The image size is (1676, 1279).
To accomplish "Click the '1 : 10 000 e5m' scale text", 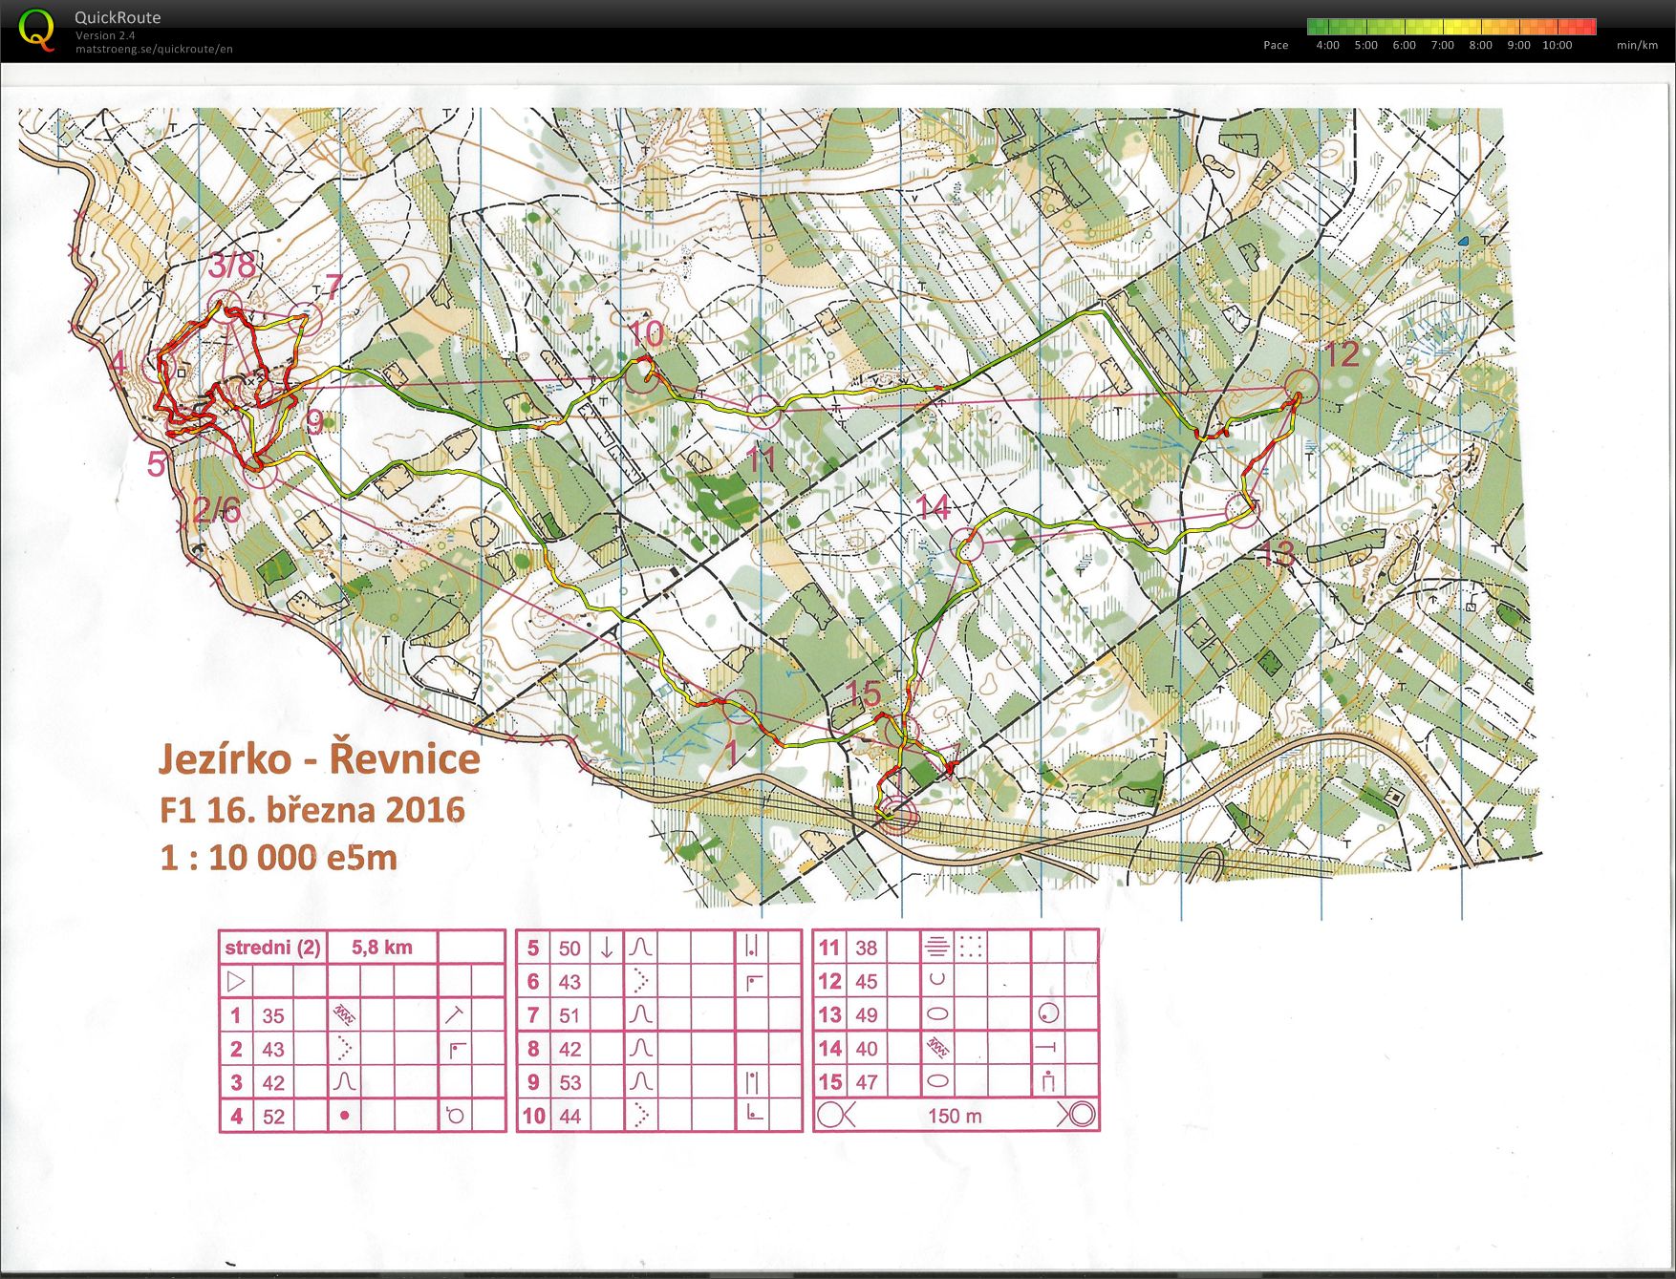I will click(x=278, y=857).
